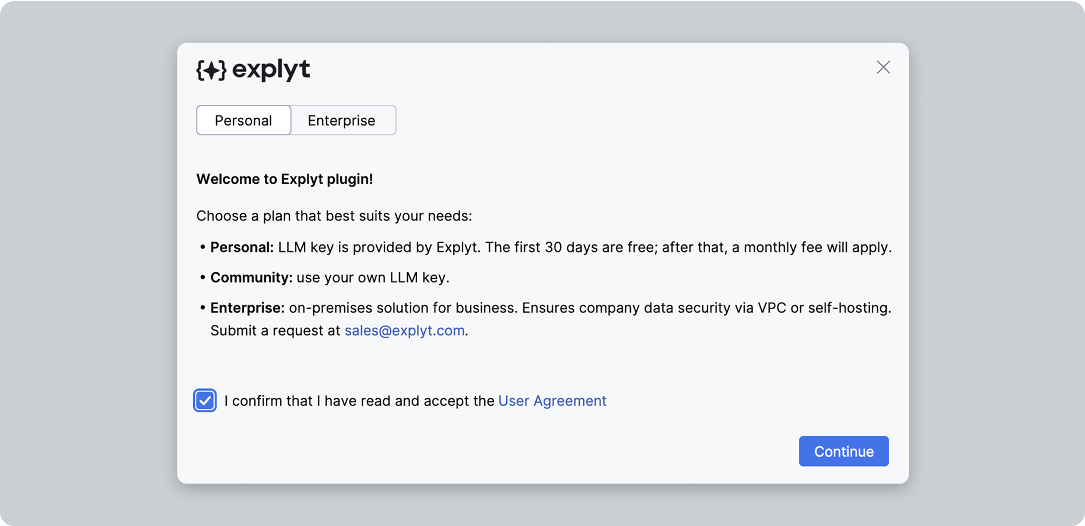Switch to the Enterprise tab

coord(342,120)
